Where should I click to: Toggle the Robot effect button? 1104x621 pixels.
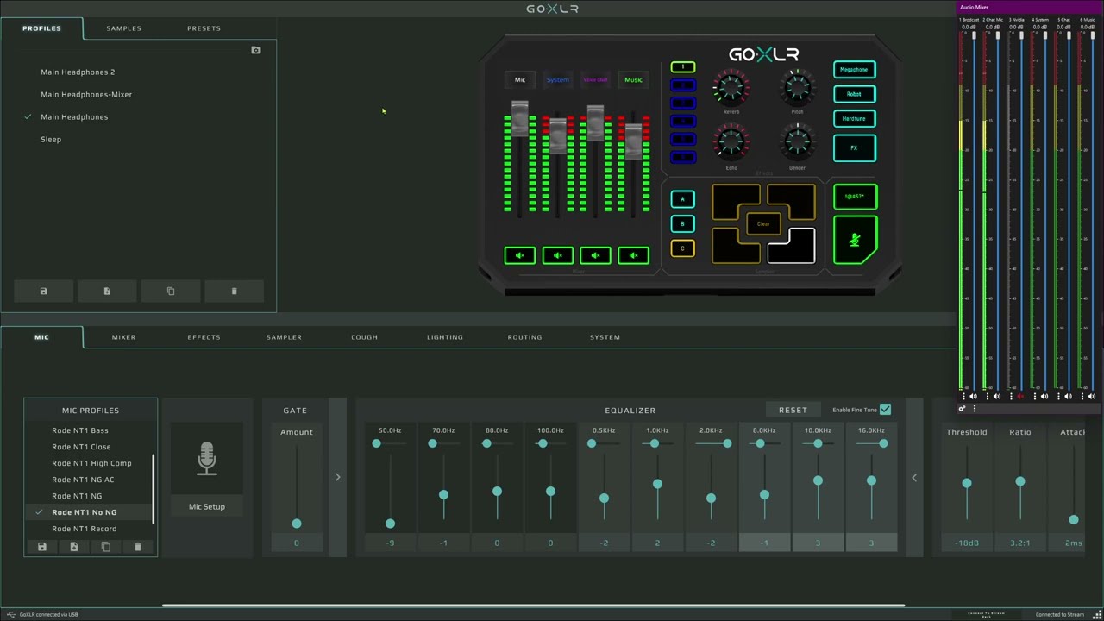point(855,94)
